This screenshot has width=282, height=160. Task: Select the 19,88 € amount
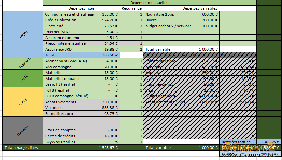pyautogui.click(x=108, y=49)
